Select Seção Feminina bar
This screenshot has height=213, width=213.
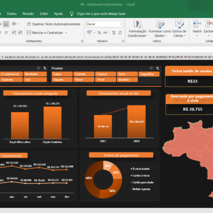(53, 123)
